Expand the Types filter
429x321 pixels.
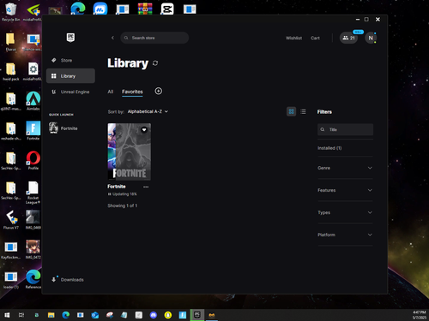pyautogui.click(x=345, y=212)
